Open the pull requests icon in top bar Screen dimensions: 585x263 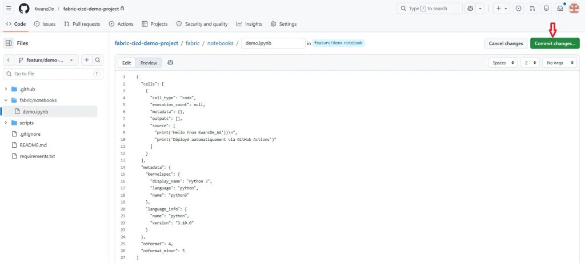[532, 9]
